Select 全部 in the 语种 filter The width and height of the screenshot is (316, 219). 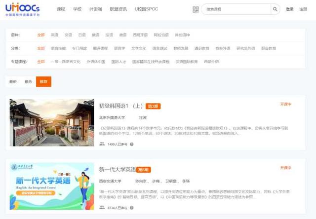pos(41,35)
